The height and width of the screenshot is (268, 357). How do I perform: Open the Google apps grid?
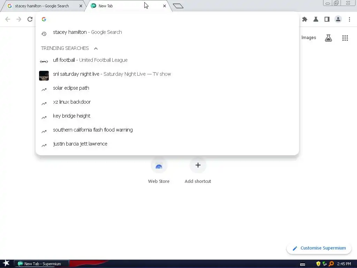point(345,38)
